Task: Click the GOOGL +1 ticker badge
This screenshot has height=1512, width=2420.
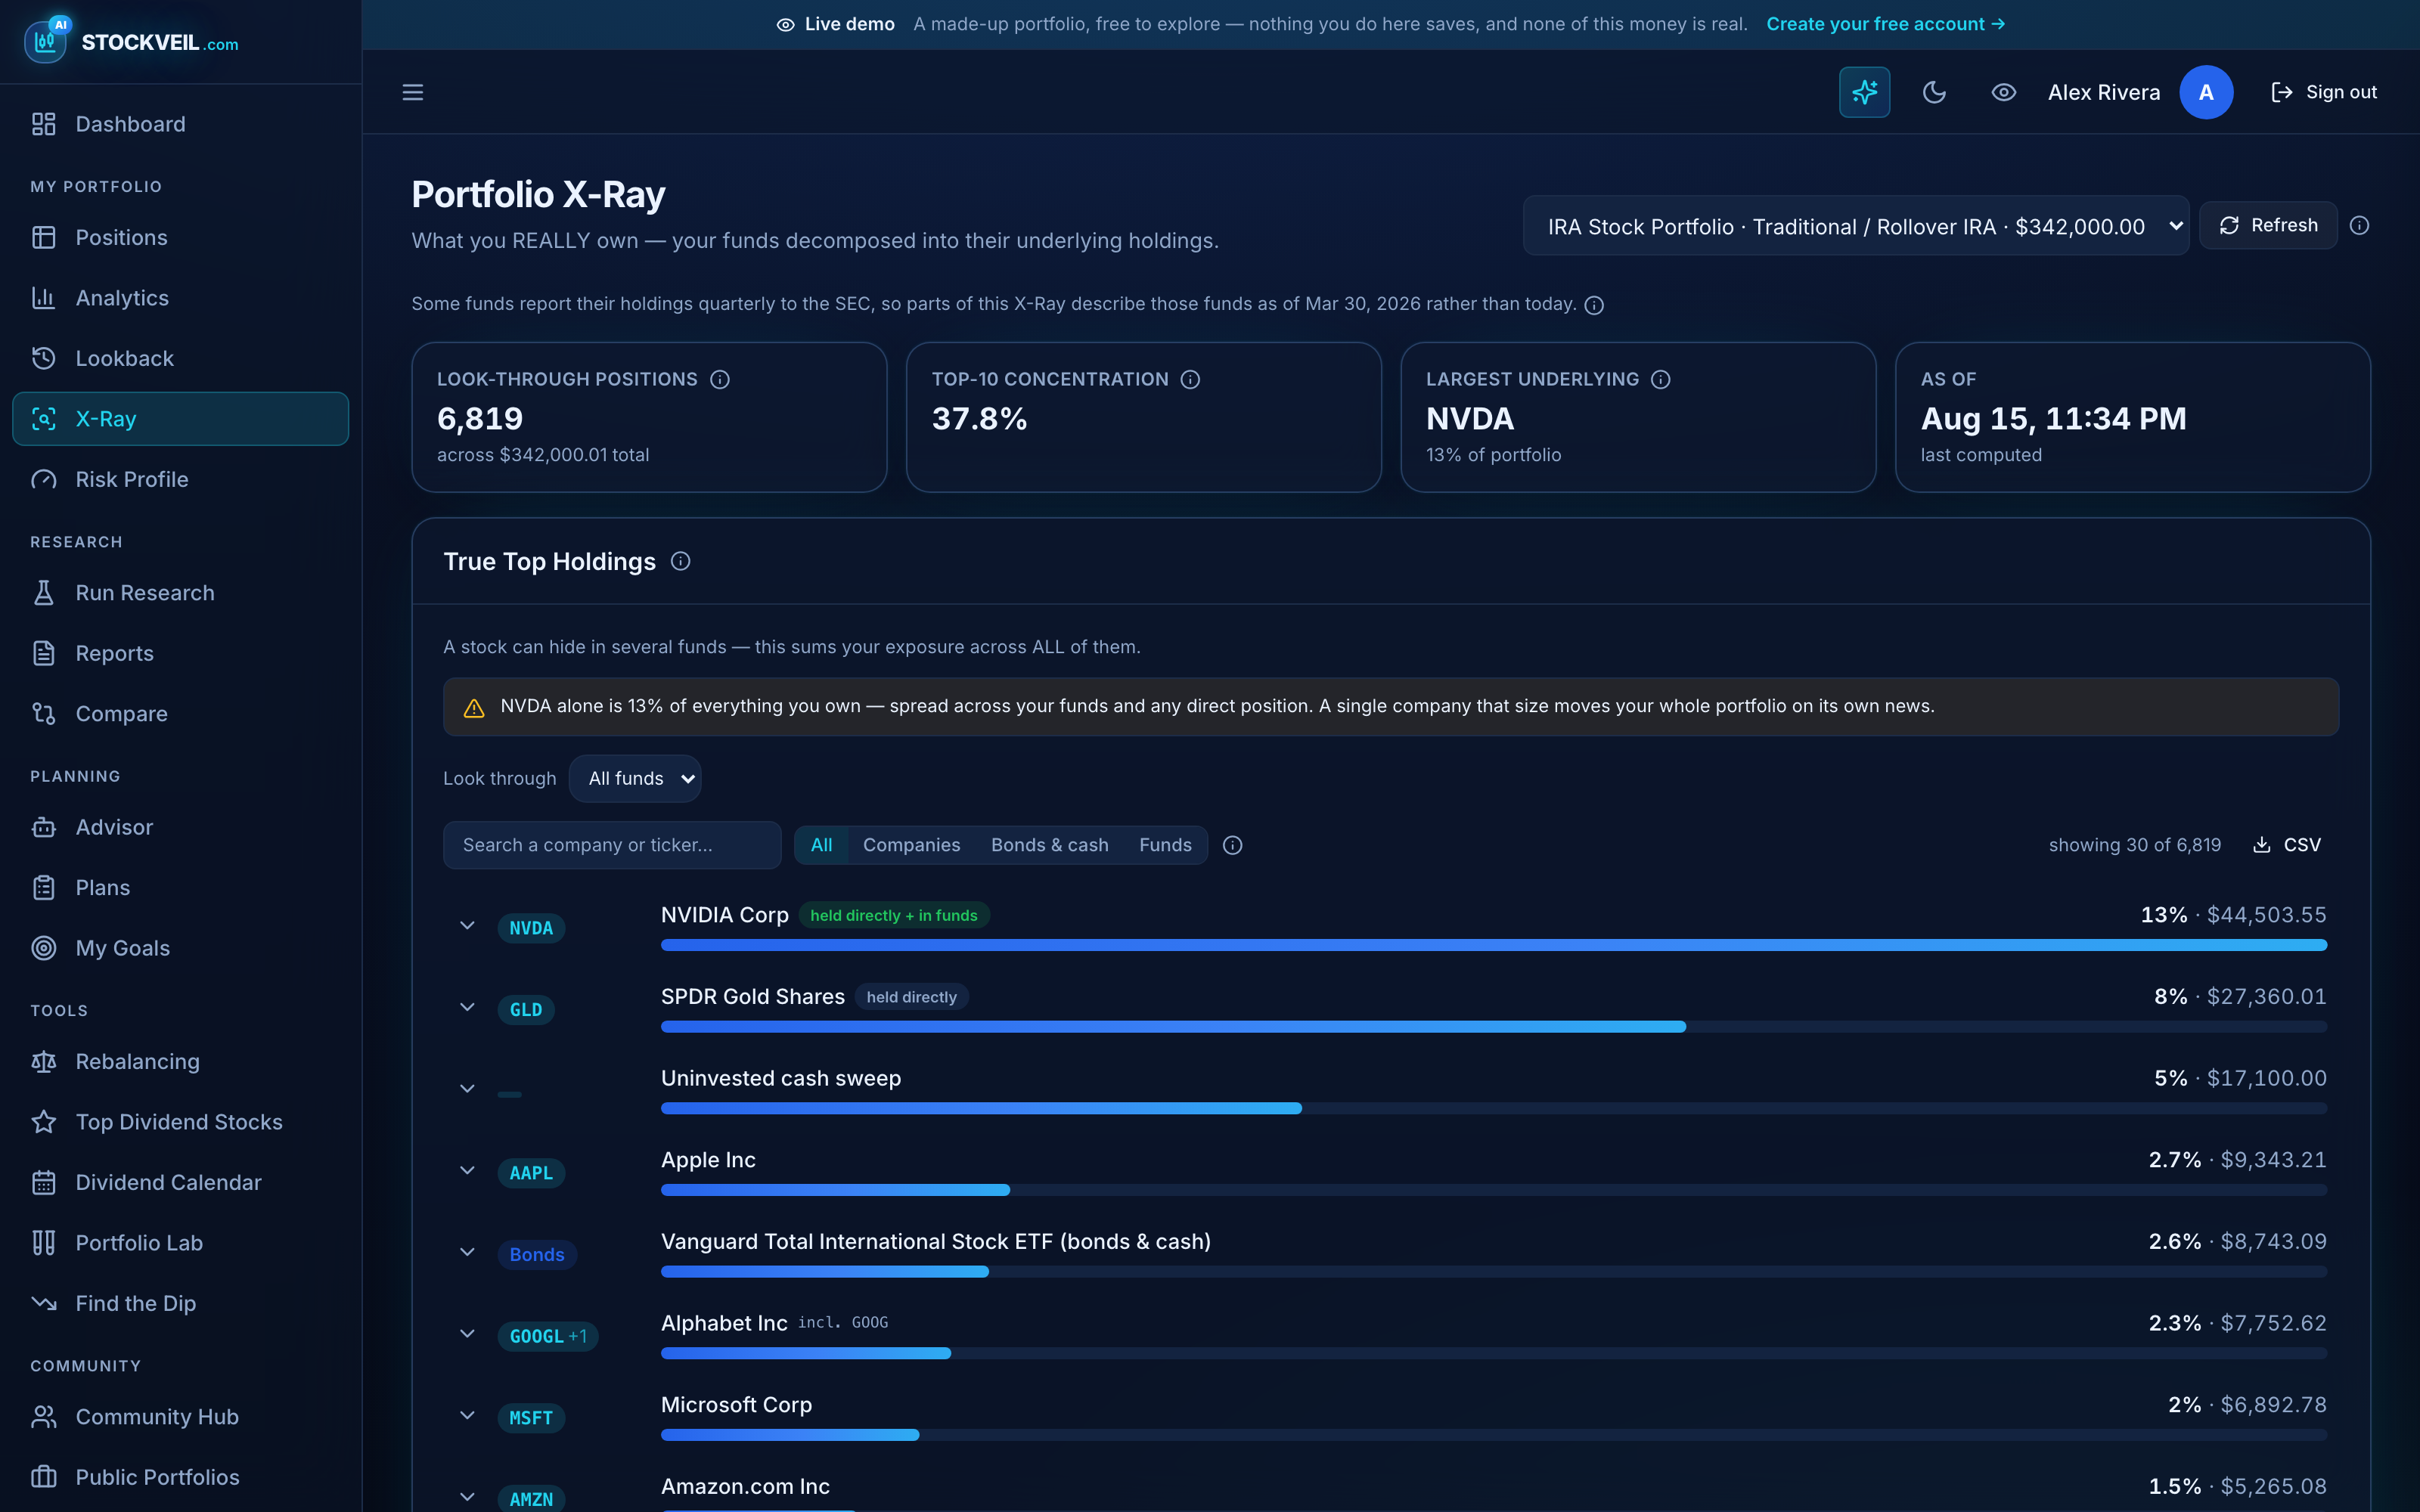Action: point(548,1336)
